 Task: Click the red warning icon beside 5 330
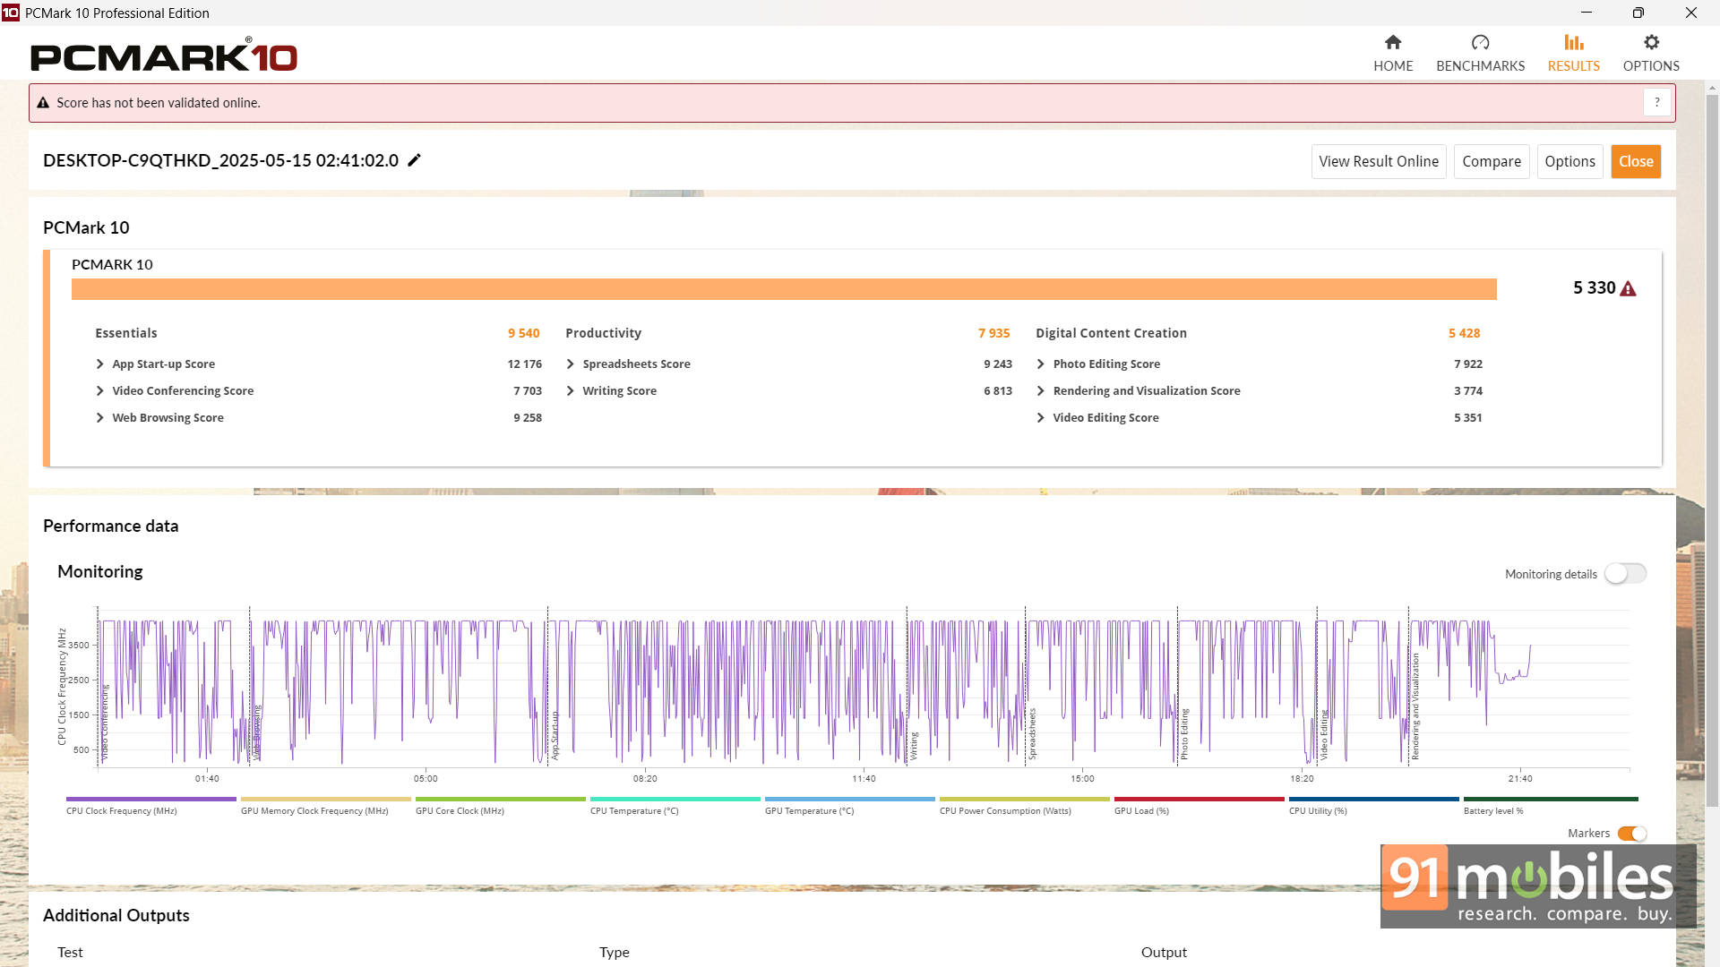click(1628, 288)
